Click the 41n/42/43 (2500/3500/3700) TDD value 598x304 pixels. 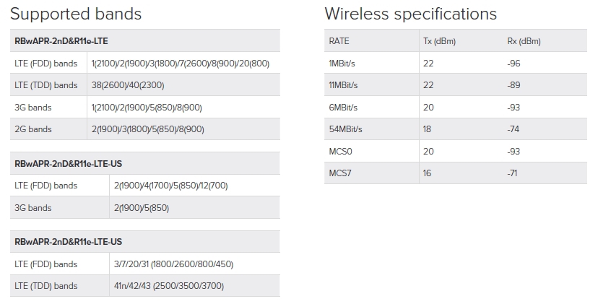pyautogui.click(x=169, y=286)
